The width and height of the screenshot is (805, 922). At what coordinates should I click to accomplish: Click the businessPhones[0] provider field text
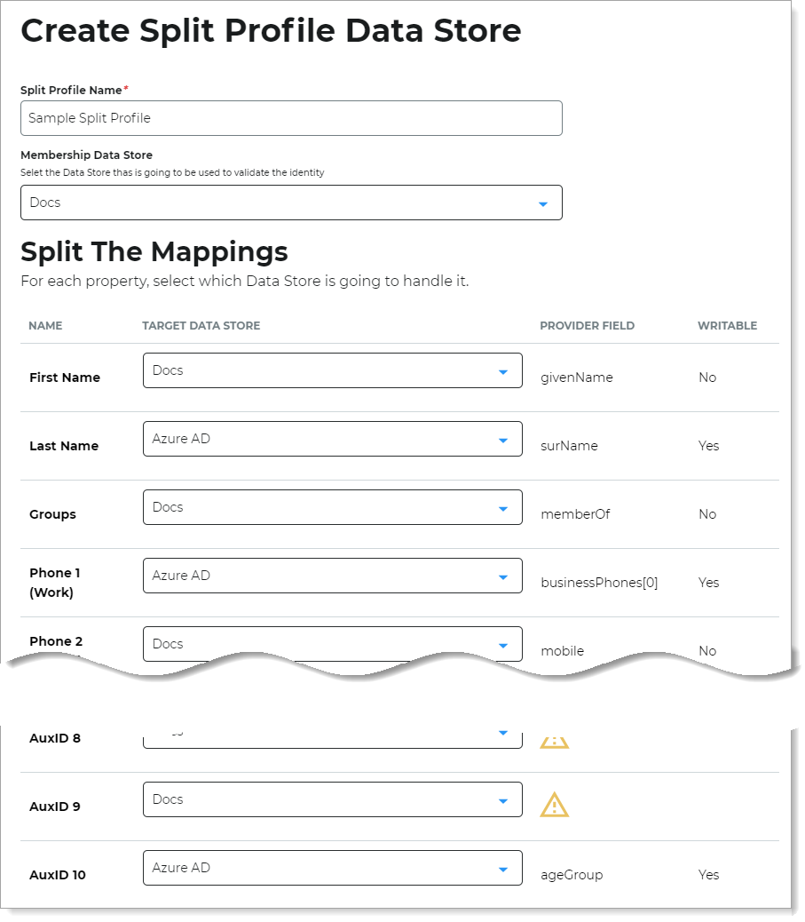[x=599, y=583]
